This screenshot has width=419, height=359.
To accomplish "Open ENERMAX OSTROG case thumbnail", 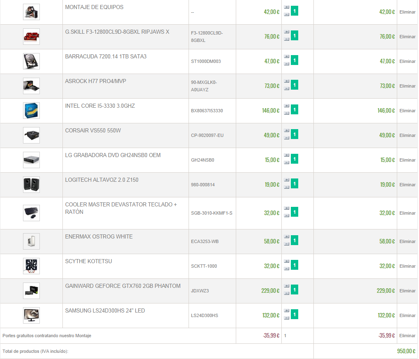I will coord(31,241).
